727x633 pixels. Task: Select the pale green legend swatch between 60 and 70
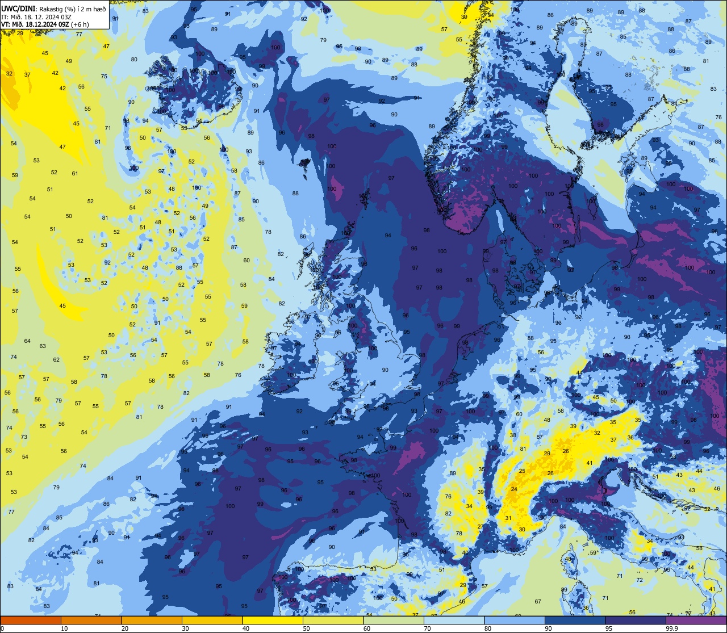(394, 620)
